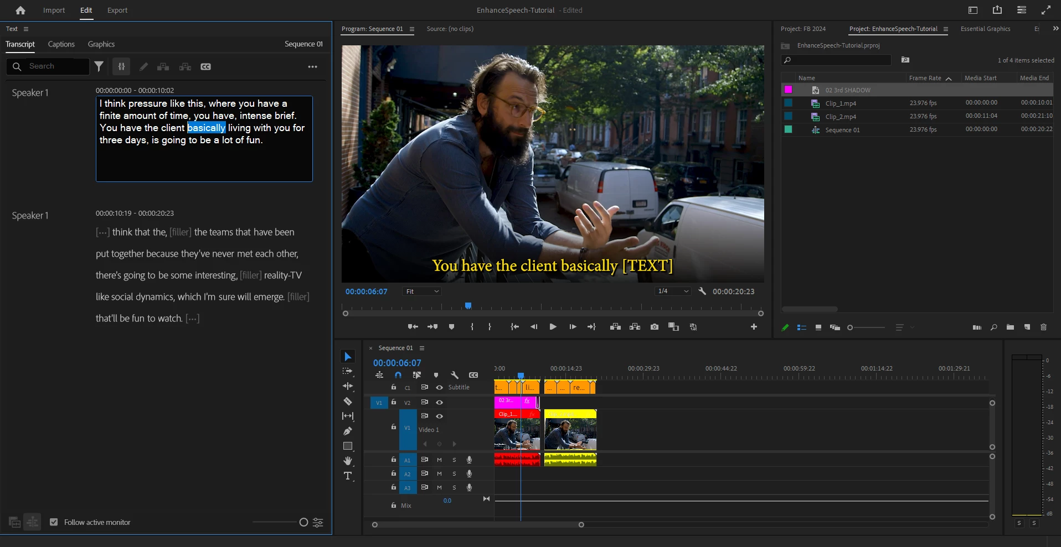Toggle Follow active monitor checkbox
This screenshot has width=1061, height=547.
(54, 522)
